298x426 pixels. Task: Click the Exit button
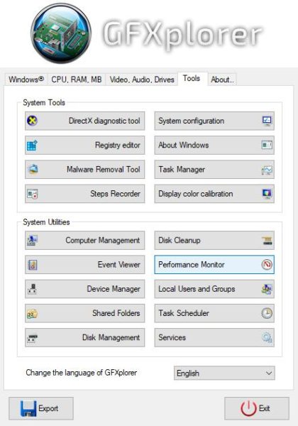click(x=256, y=408)
